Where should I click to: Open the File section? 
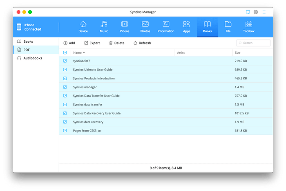(228, 27)
